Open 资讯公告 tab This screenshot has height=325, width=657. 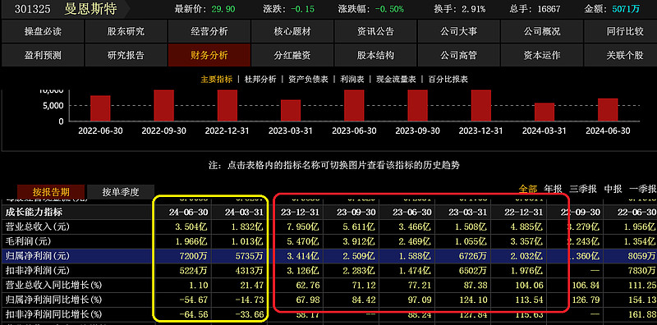375,31
